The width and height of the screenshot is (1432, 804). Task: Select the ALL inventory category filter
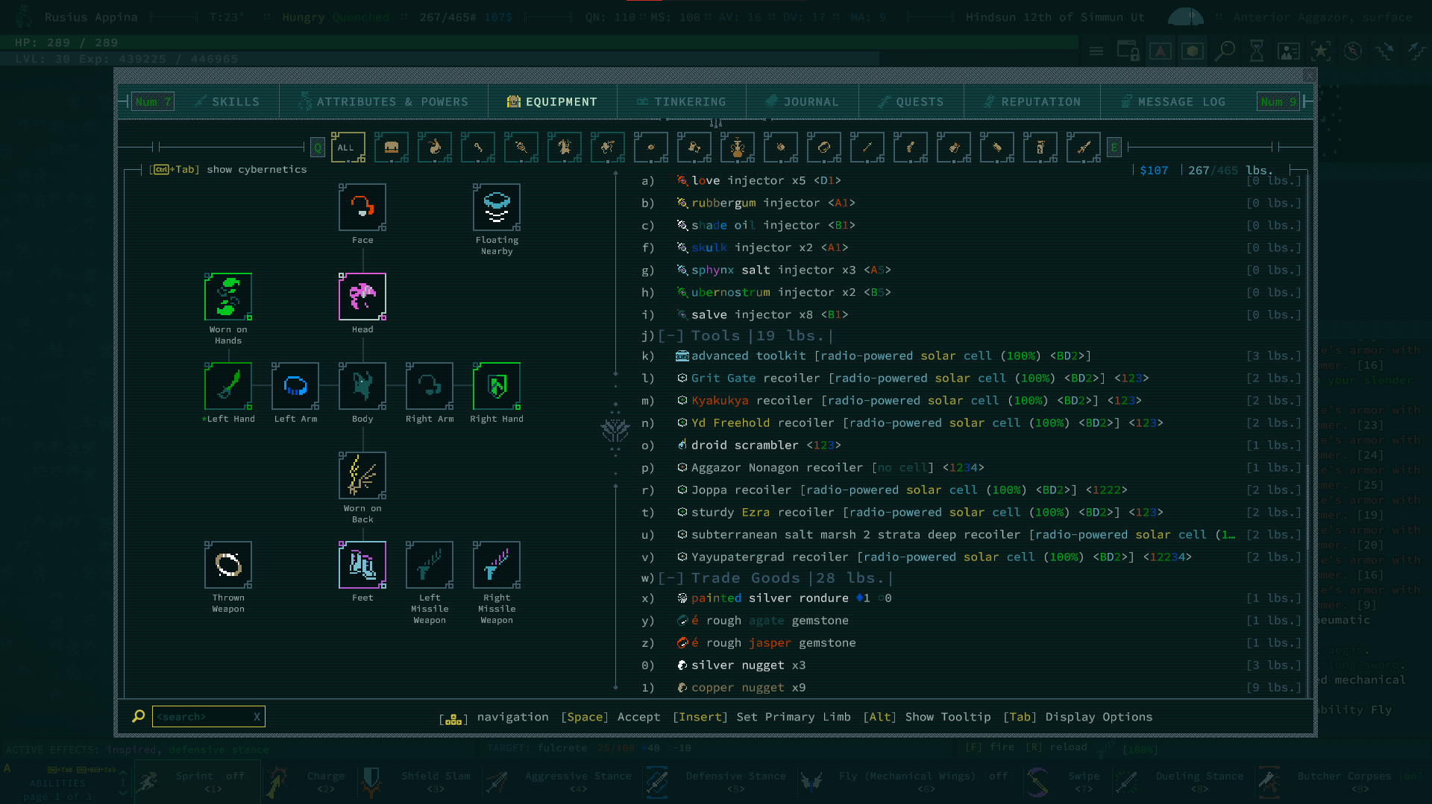348,148
